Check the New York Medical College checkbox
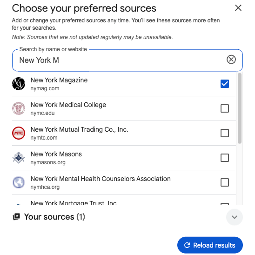The width and height of the screenshot is (255, 255). pos(225,108)
